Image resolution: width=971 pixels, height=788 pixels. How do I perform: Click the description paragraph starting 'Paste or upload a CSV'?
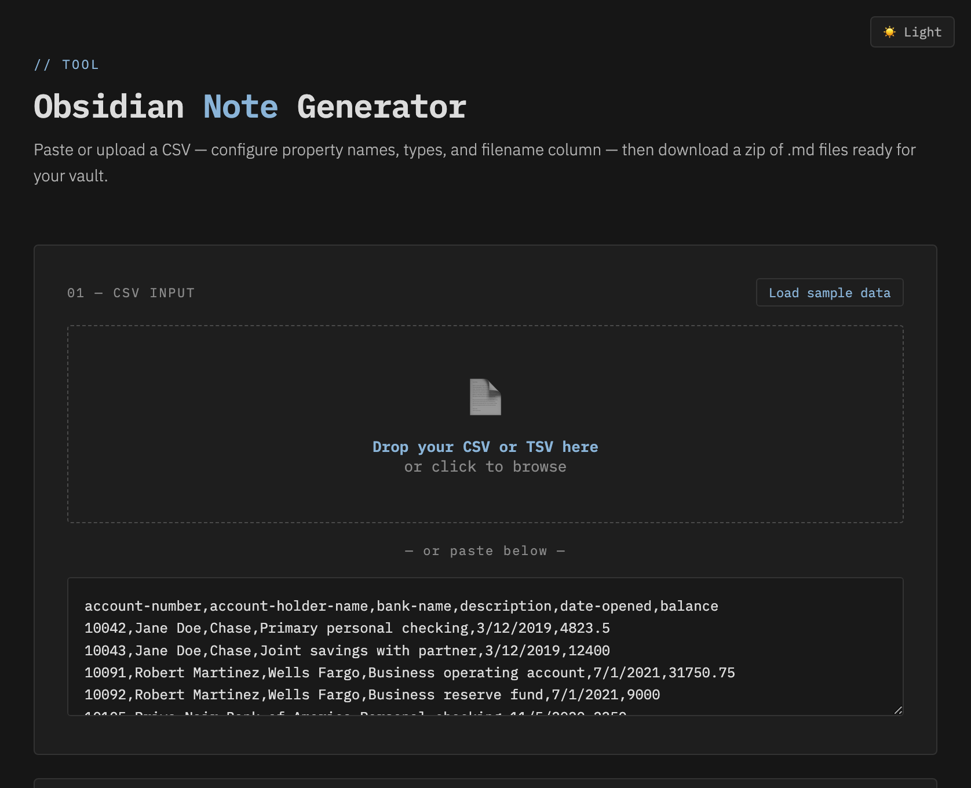(x=474, y=163)
